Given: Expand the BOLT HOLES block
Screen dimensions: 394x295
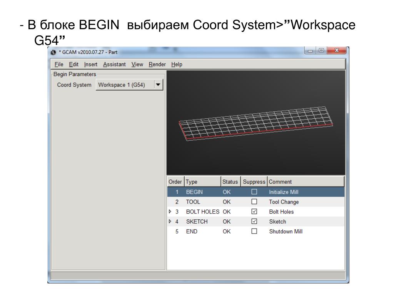Looking at the screenshot, I should [170, 212].
